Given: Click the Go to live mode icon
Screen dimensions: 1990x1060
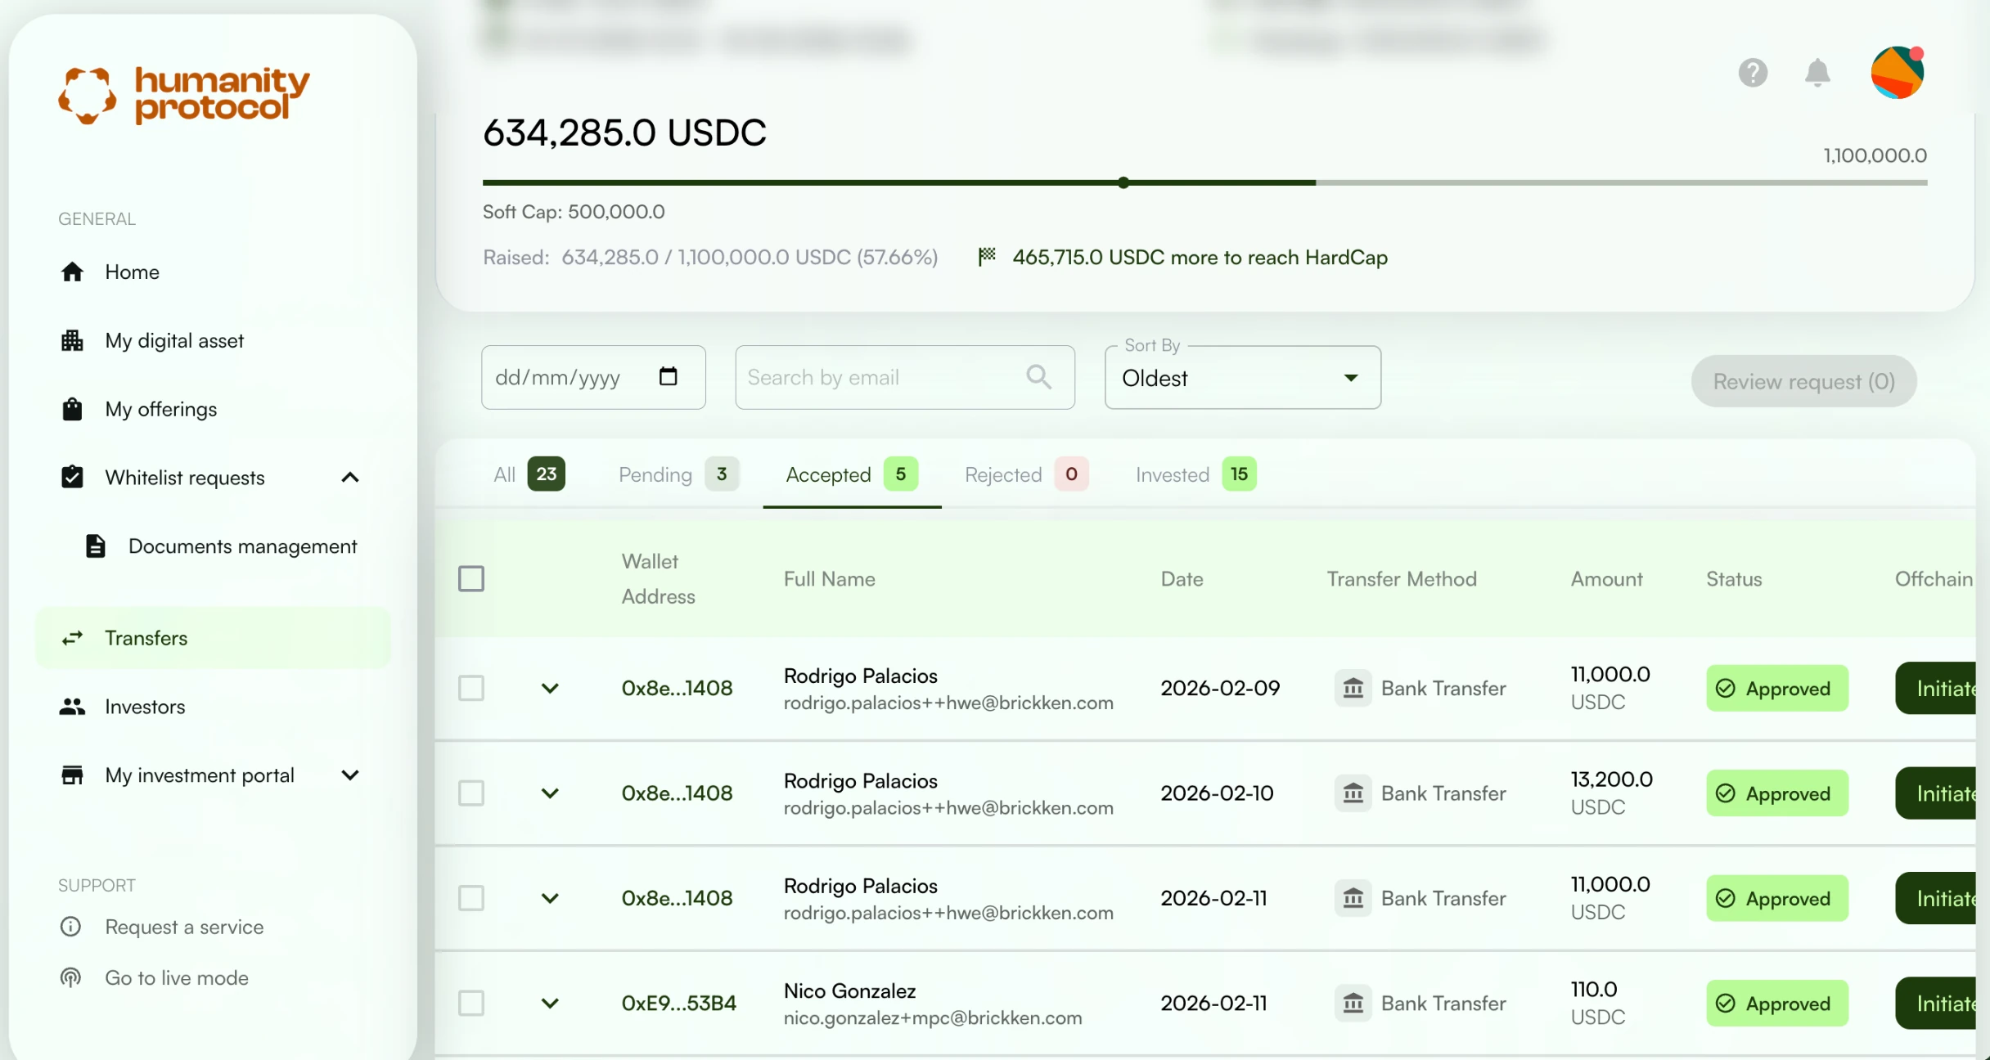Looking at the screenshot, I should pyautogui.click(x=71, y=977).
